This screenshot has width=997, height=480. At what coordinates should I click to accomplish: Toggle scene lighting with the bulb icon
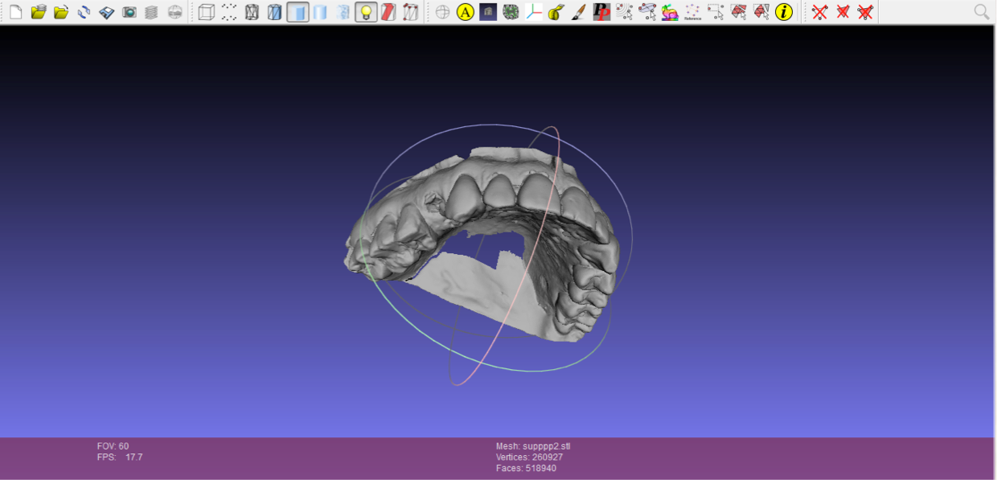(x=365, y=12)
